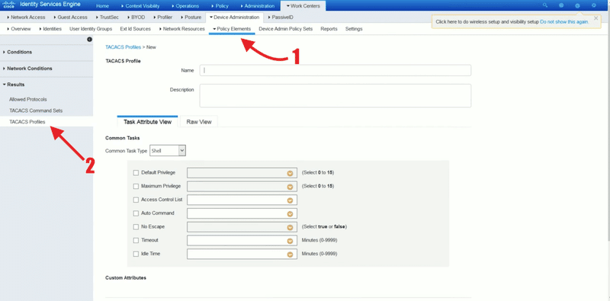Open Default Privilege orange dropdown arrow

tap(290, 173)
